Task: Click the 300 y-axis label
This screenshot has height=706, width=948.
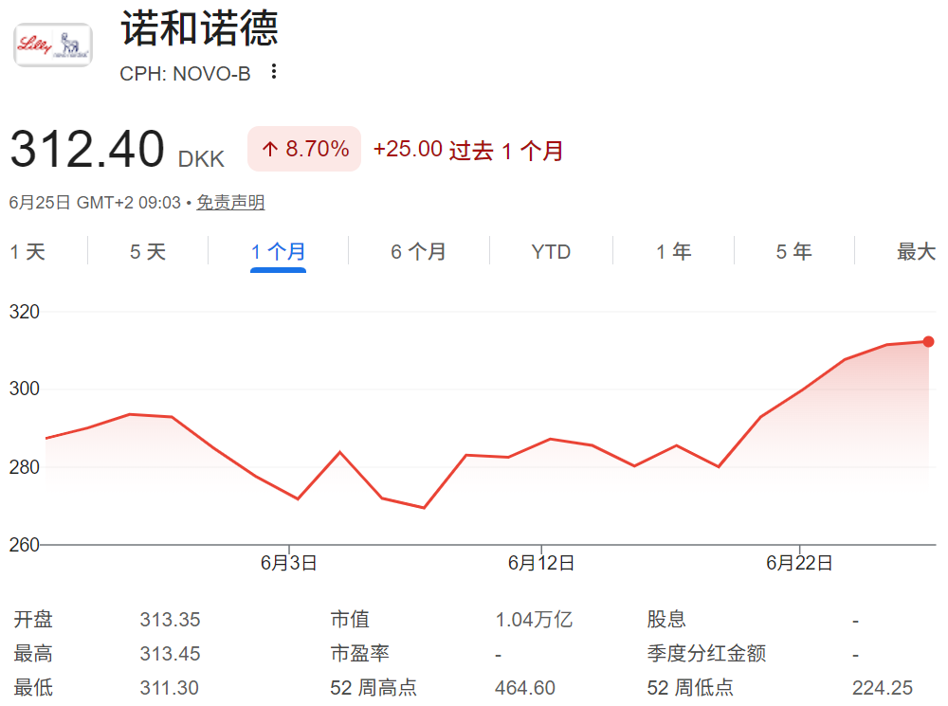Action: 25,389
